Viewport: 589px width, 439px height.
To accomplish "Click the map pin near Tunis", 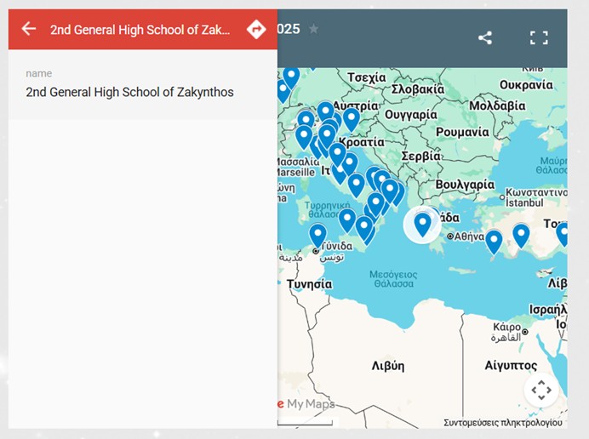I will pyautogui.click(x=317, y=234).
